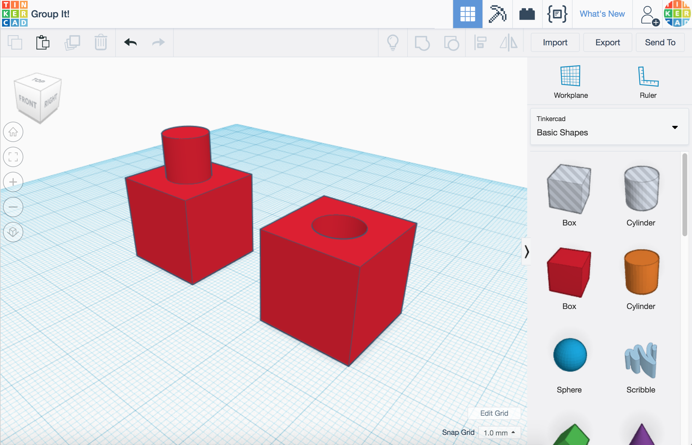This screenshot has width=692, height=445.
Task: Invite collaborator with add-person icon
Action: point(650,16)
